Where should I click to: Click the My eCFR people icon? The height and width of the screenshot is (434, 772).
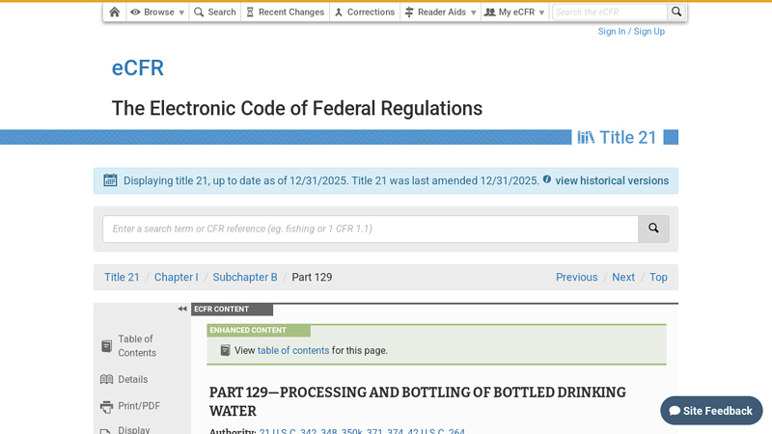(490, 12)
